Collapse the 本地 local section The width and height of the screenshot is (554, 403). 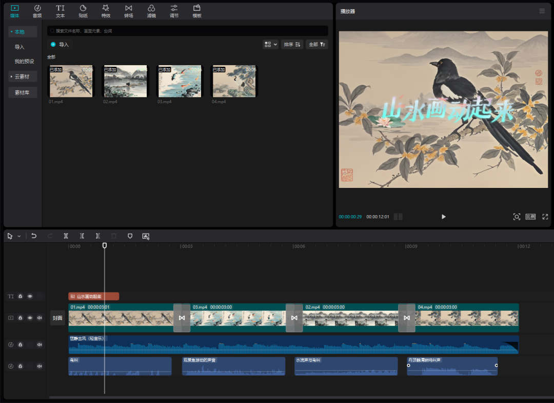click(23, 32)
